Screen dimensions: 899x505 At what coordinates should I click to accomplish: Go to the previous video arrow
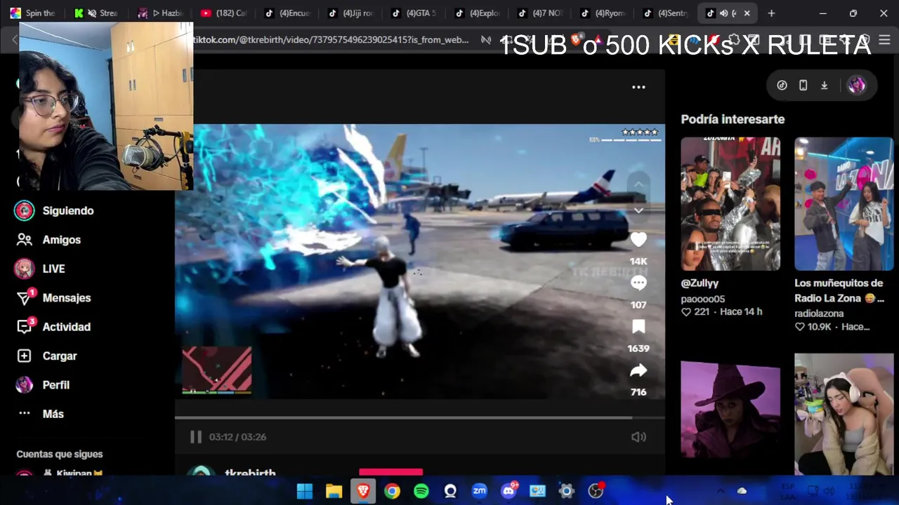(638, 184)
